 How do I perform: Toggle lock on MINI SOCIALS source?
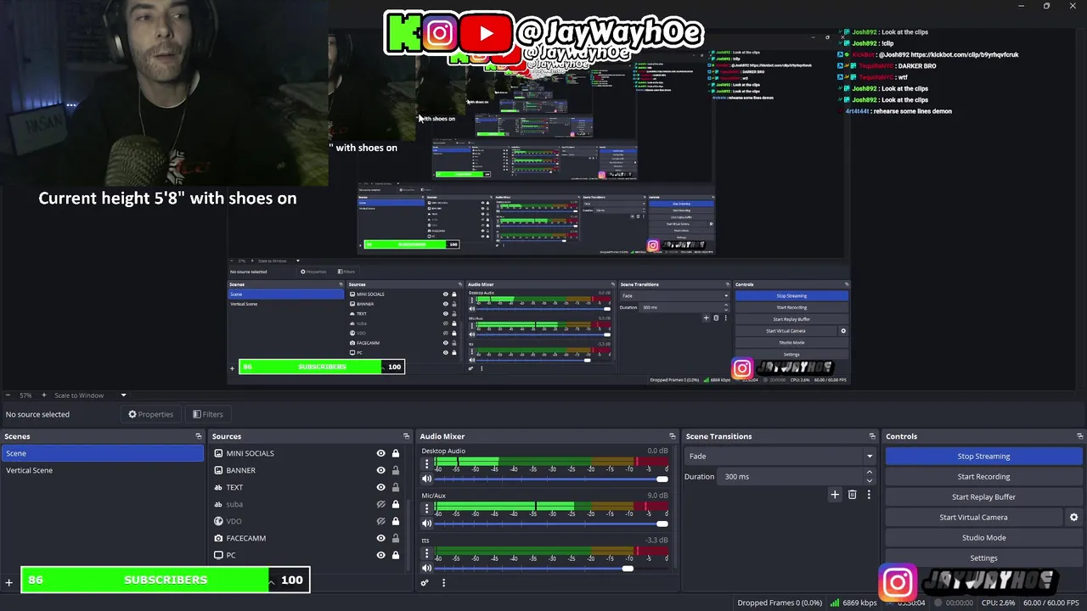pos(395,453)
